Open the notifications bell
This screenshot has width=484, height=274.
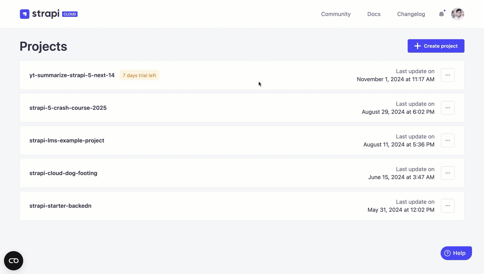(x=441, y=14)
